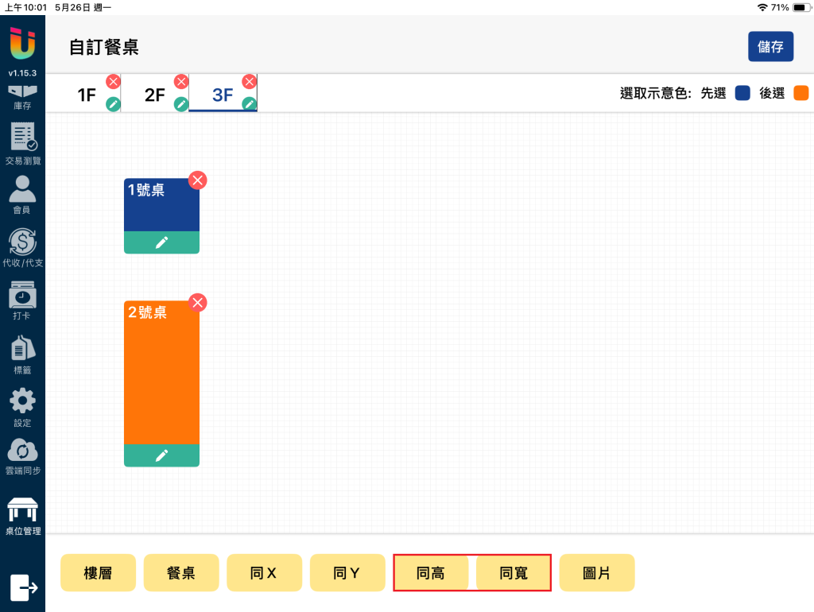Open 雲端同步 cloud sync icon
Viewport: 814px width, 612px height.
(22, 456)
